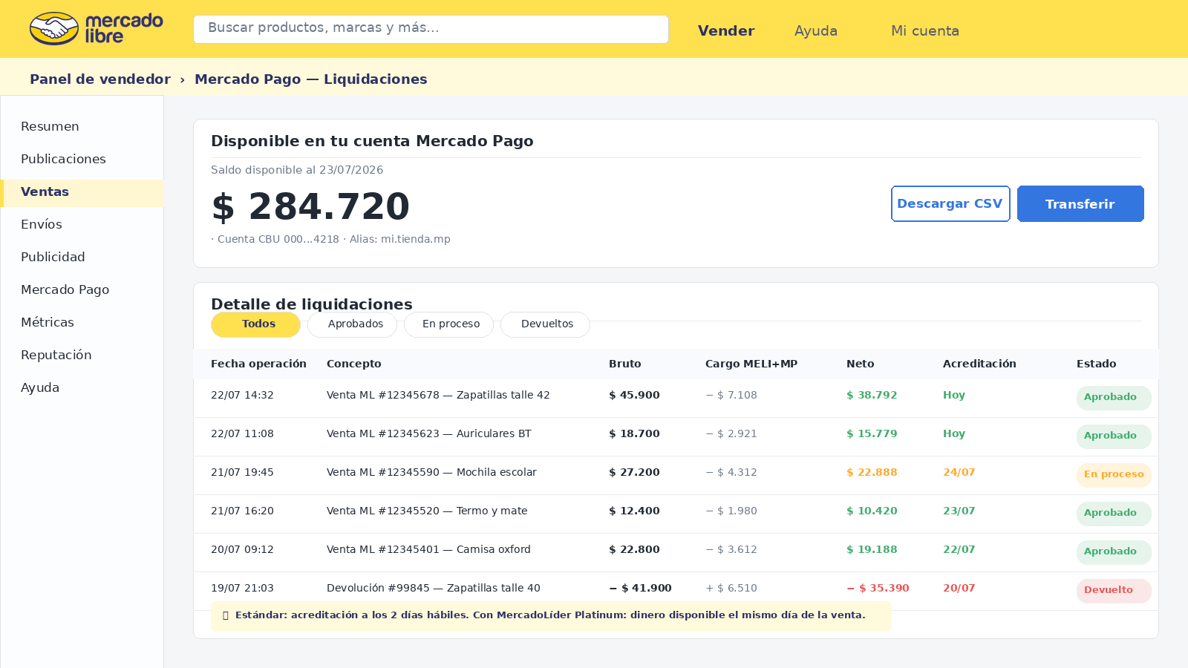Click bruto amount $ 45.900
Viewport: 1188px width, 668px height.
click(634, 395)
